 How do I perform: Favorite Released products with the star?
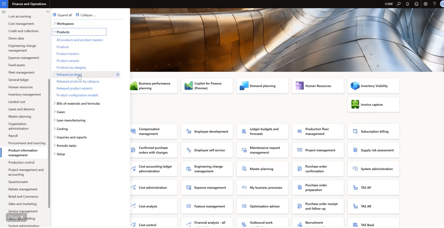pos(118,75)
